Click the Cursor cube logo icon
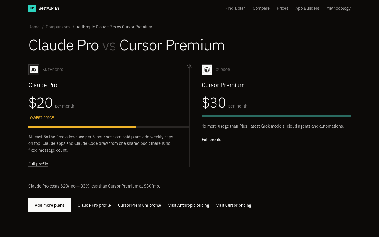The height and width of the screenshot is (237, 379). coord(207,70)
